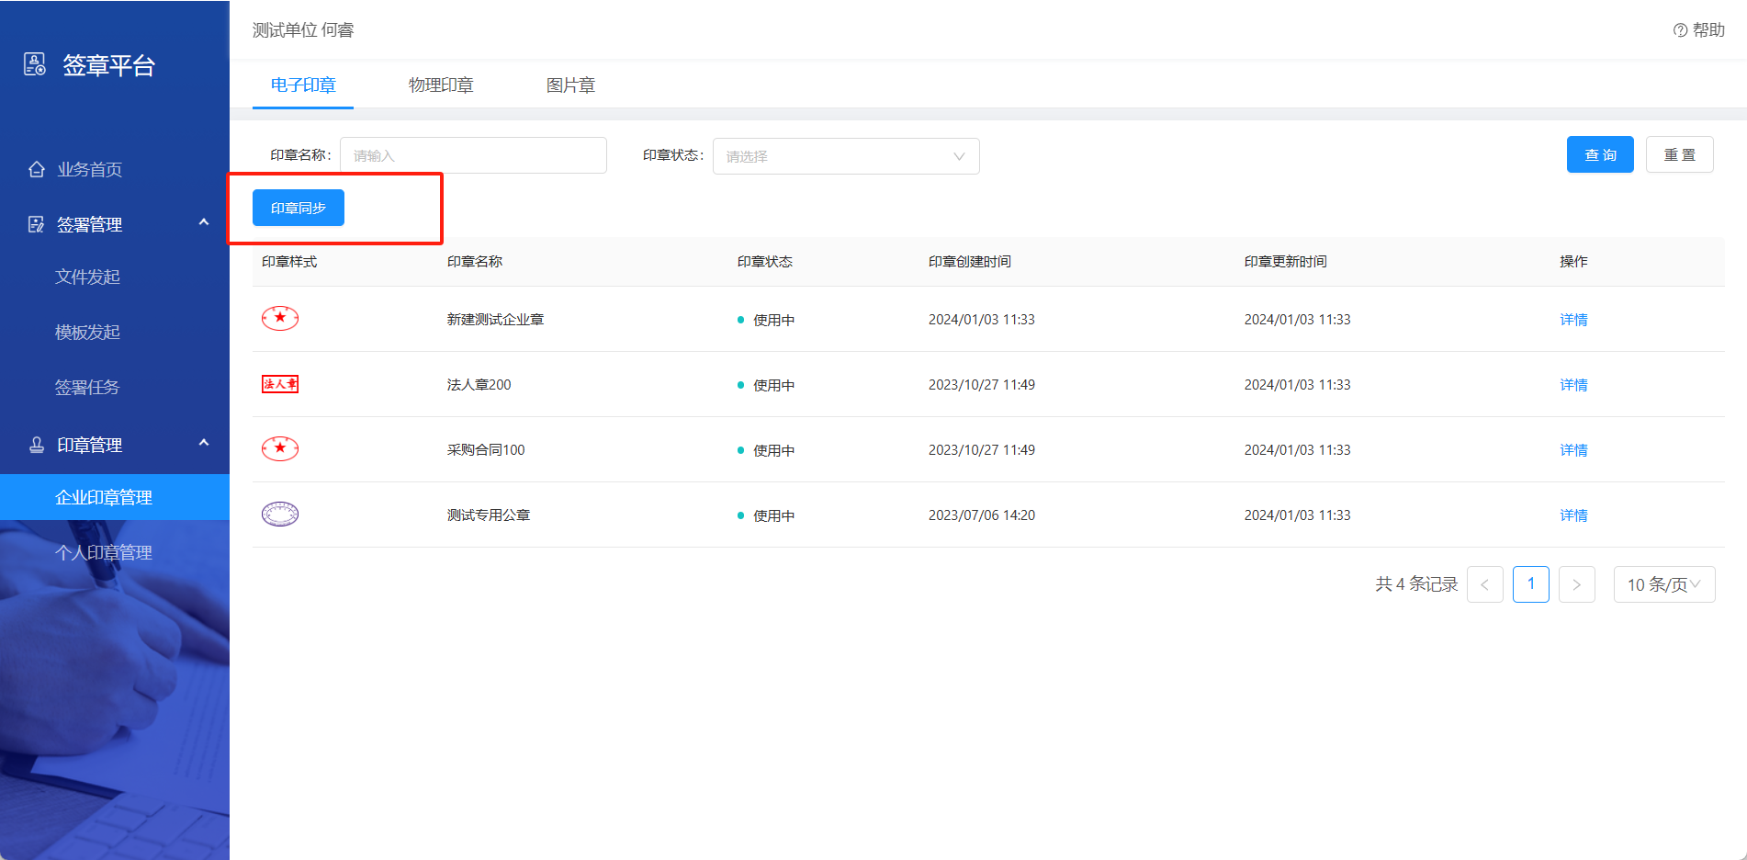Click the 业务首页 home icon
This screenshot has width=1747, height=860.
37,169
